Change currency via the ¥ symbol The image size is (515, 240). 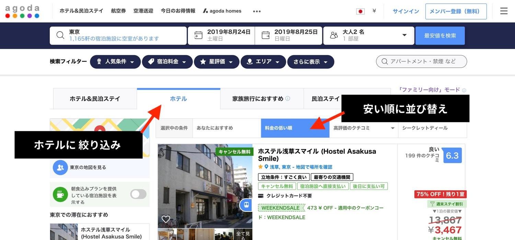[x=374, y=11]
